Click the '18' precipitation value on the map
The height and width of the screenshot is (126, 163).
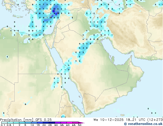pyautogui.click(x=58, y=13)
